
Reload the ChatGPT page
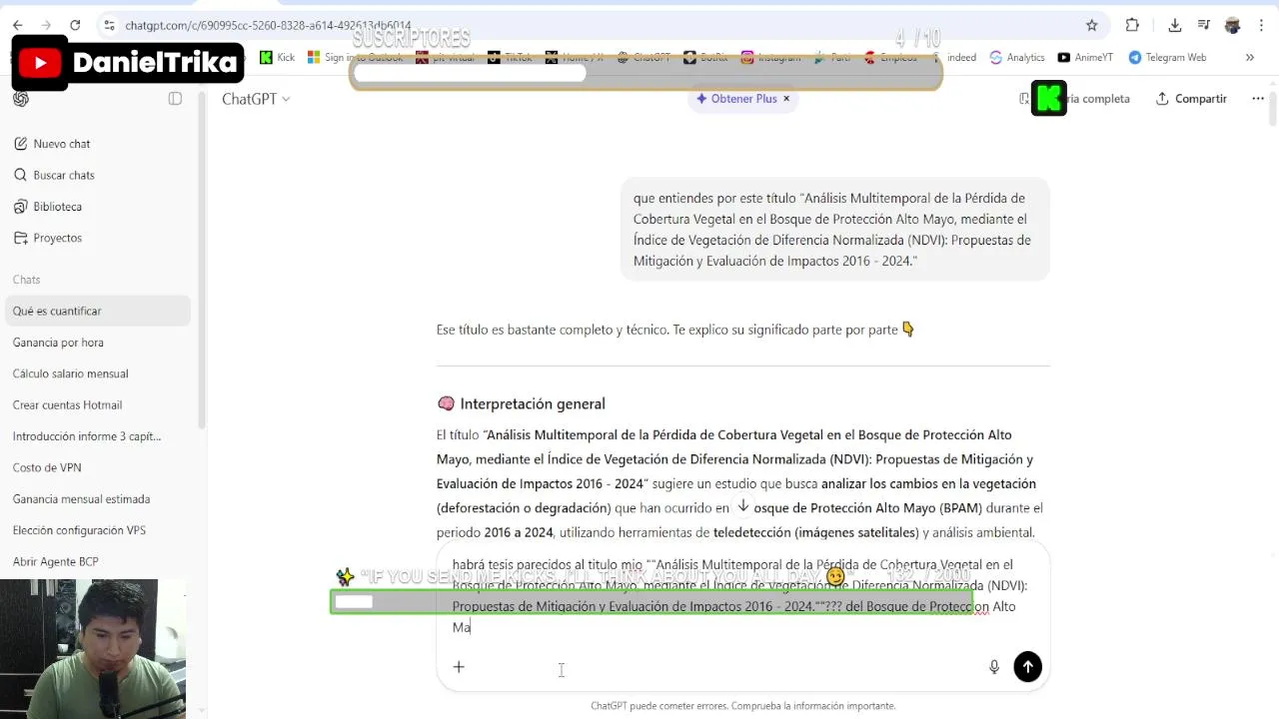pos(75,25)
